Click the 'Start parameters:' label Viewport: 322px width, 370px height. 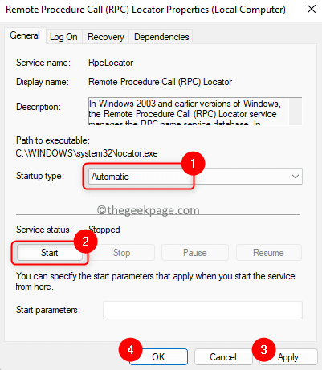click(x=48, y=310)
